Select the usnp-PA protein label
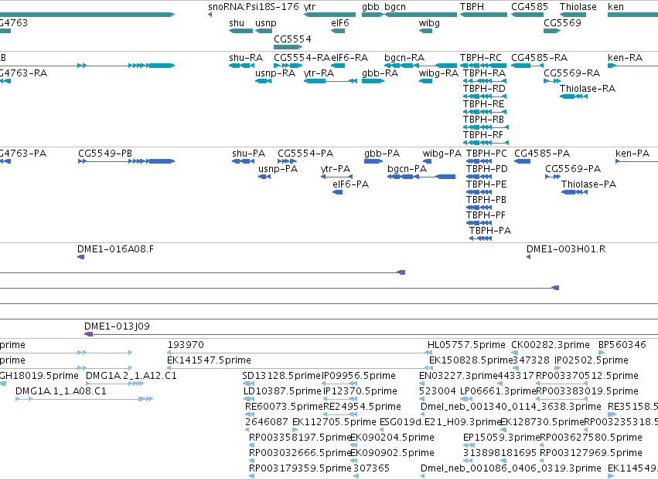This screenshot has height=480, width=658. coord(278,169)
